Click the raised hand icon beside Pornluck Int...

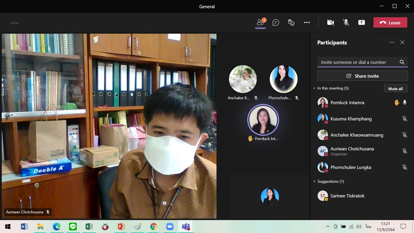(x=250, y=139)
